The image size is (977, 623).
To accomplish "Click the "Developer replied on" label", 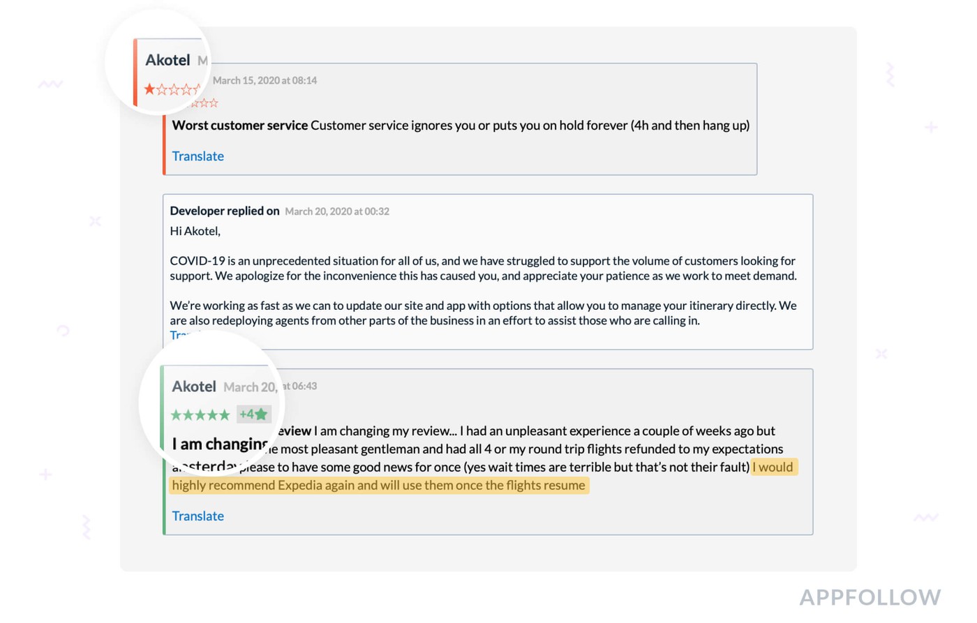I will pyautogui.click(x=225, y=211).
